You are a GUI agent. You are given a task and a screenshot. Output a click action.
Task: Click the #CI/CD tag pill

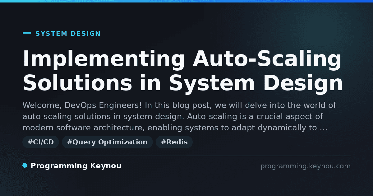click(x=41, y=142)
